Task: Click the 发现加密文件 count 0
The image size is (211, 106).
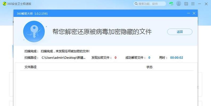Action: [115, 58]
